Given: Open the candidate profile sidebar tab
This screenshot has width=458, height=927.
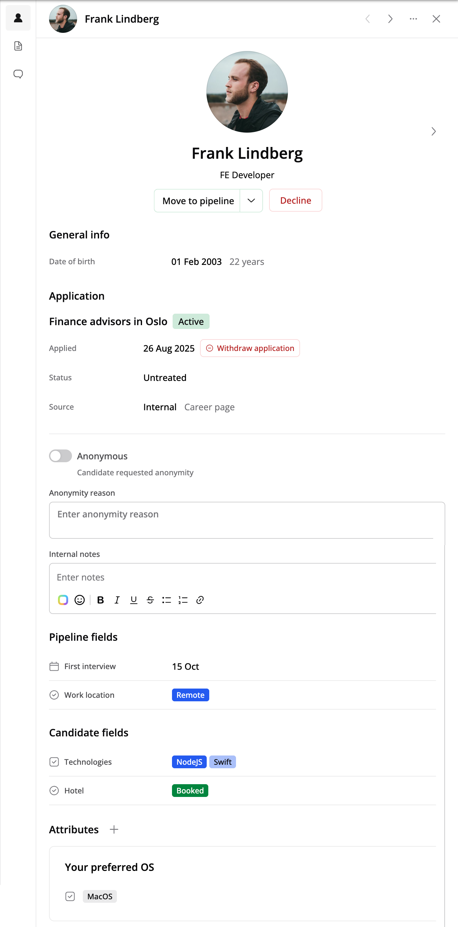Looking at the screenshot, I should pyautogui.click(x=18, y=18).
